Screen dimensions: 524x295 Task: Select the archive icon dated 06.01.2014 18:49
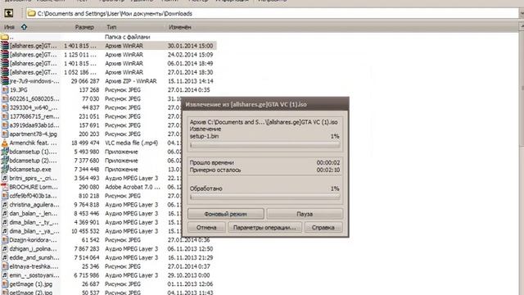click(x=5, y=63)
